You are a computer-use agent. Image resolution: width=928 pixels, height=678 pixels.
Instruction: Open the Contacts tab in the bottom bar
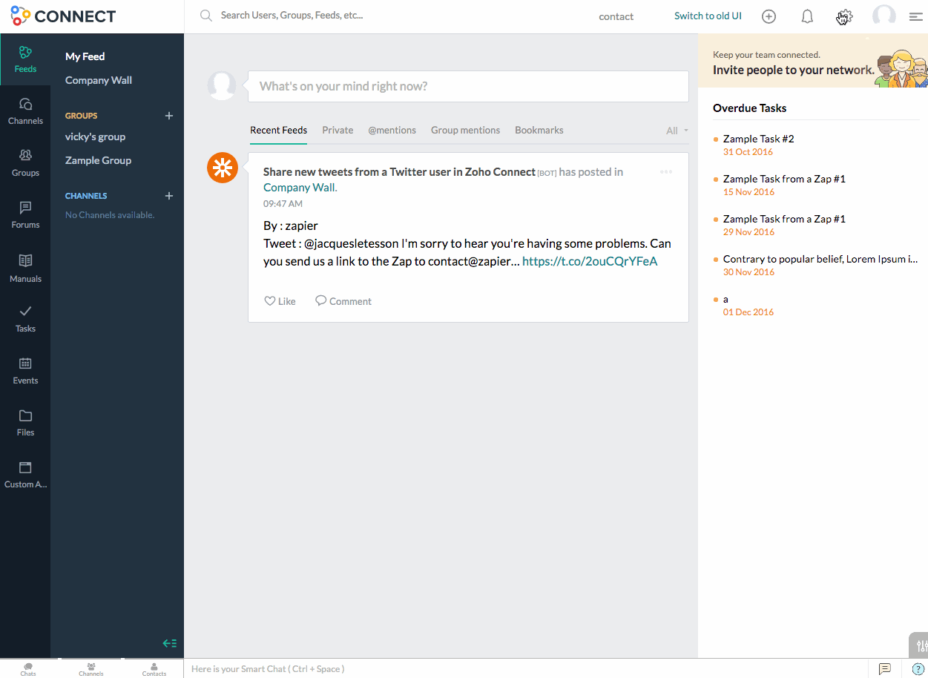(154, 669)
